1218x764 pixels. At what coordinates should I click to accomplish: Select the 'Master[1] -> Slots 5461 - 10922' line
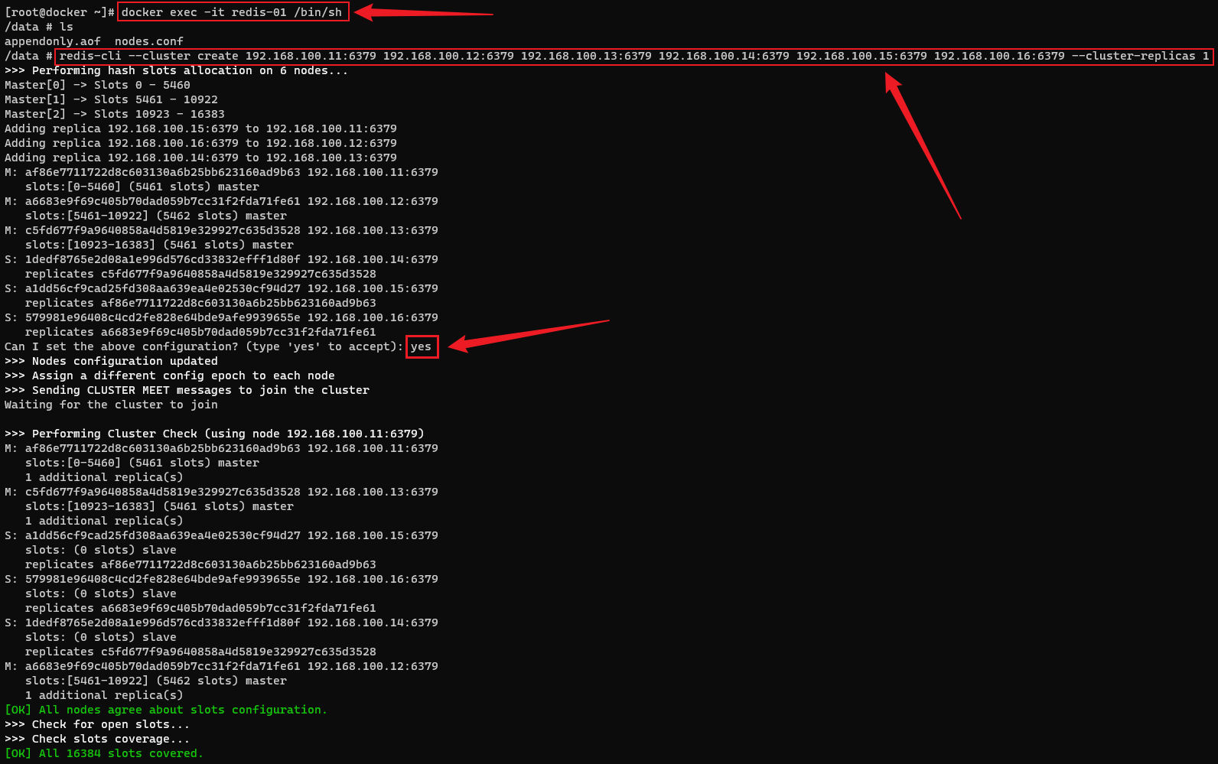(111, 99)
